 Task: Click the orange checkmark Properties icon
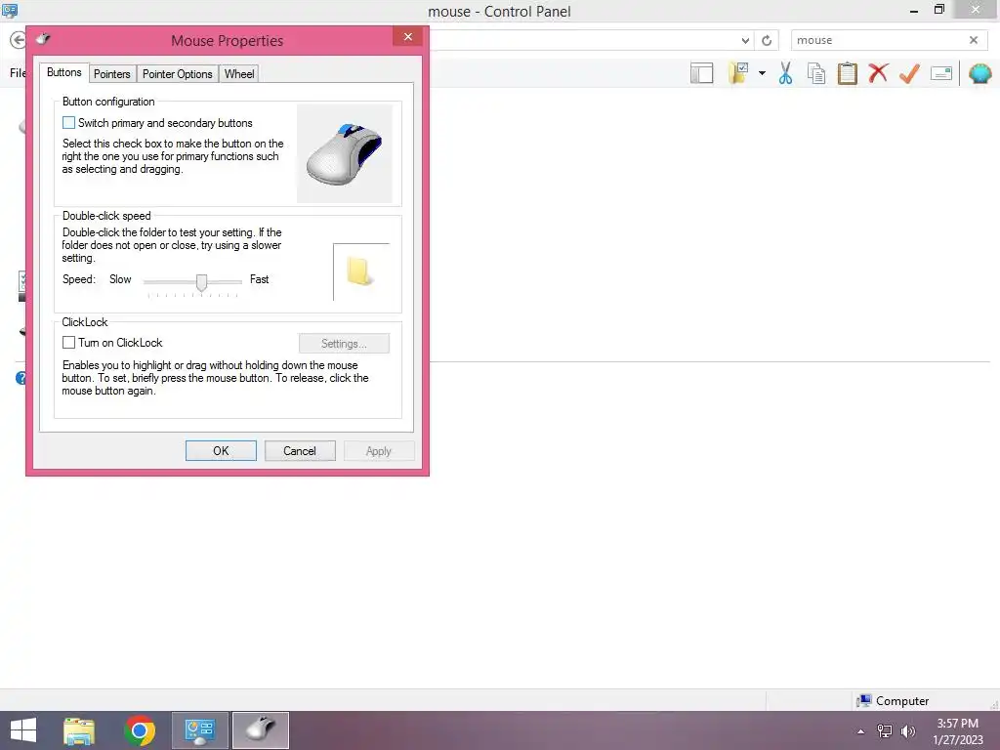(909, 73)
